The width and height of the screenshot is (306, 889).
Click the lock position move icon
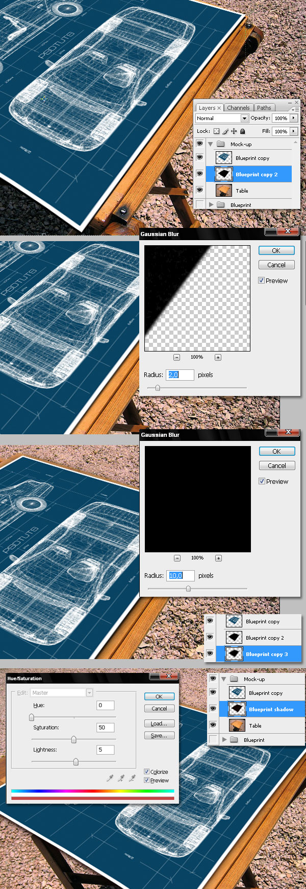(234, 131)
